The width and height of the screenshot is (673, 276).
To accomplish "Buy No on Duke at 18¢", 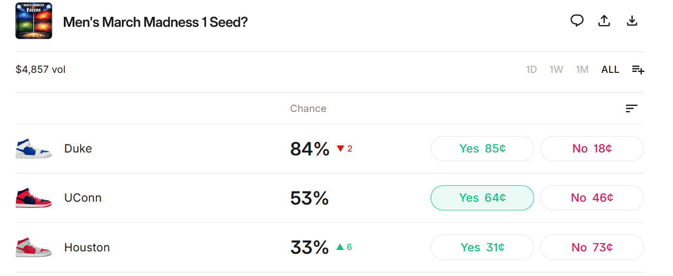I will pos(592,149).
